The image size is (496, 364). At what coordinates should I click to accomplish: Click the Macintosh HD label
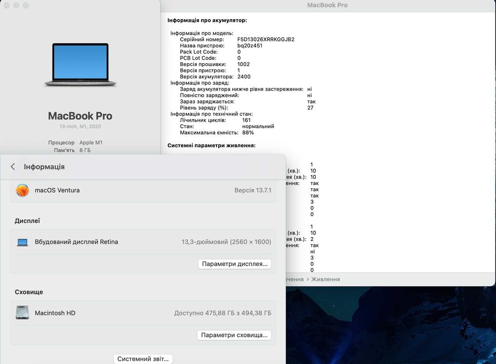point(55,313)
